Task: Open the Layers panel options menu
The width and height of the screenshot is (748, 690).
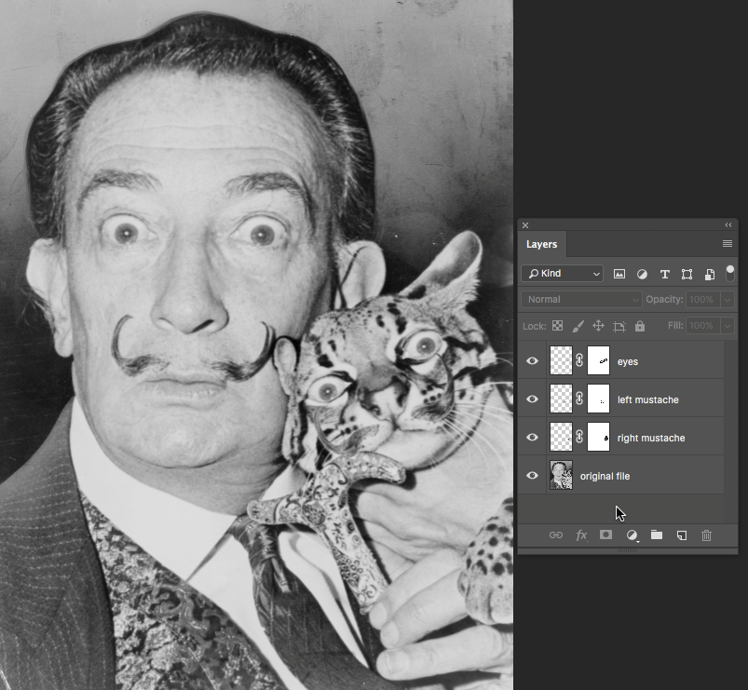Action: pyautogui.click(x=728, y=244)
